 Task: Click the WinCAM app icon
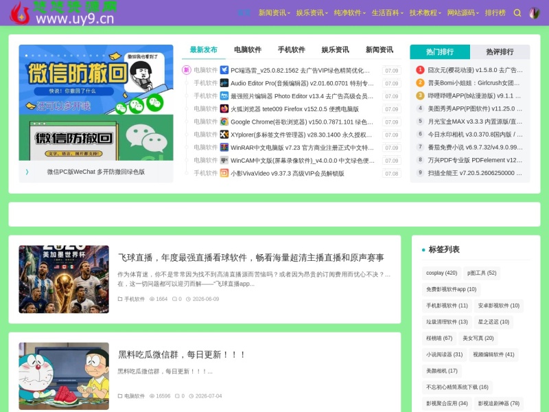point(224,161)
